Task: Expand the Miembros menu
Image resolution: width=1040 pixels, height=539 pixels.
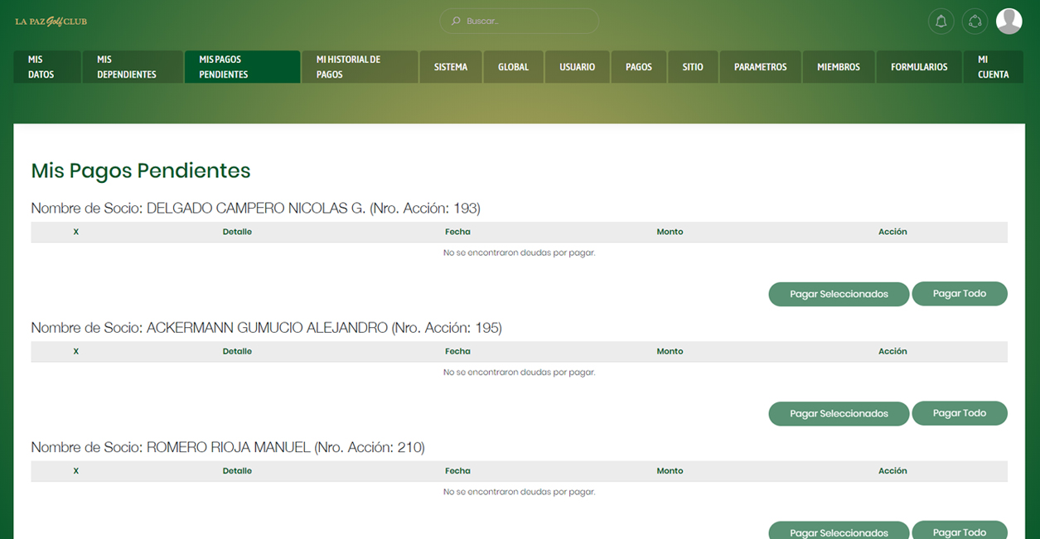Action: [838, 67]
